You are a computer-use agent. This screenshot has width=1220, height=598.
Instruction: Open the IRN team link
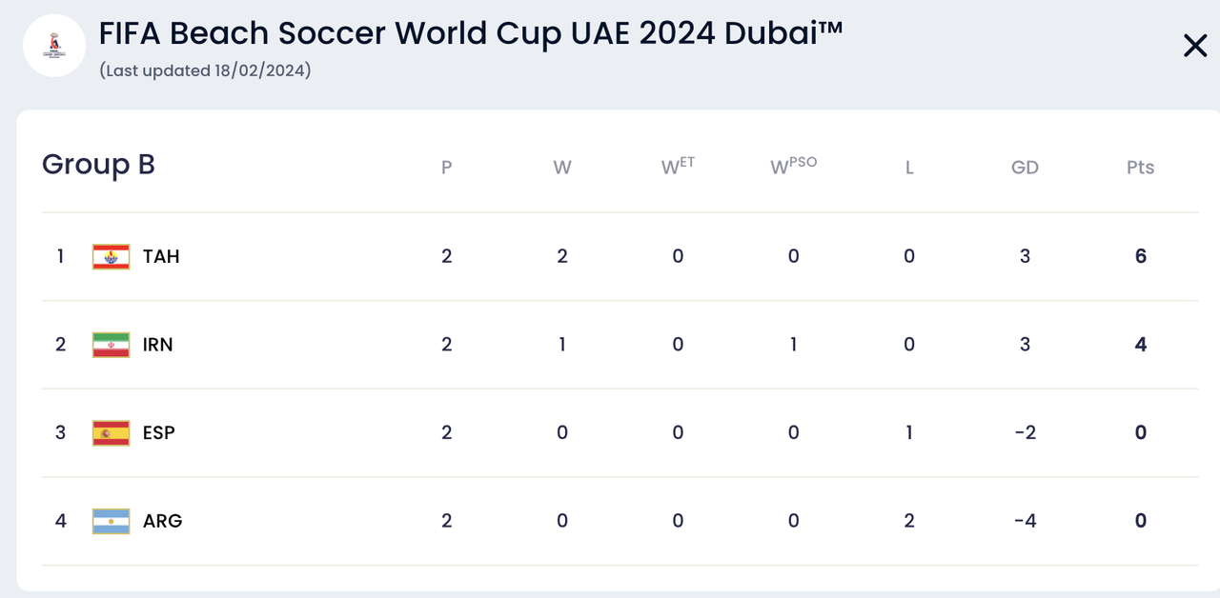[x=158, y=345]
